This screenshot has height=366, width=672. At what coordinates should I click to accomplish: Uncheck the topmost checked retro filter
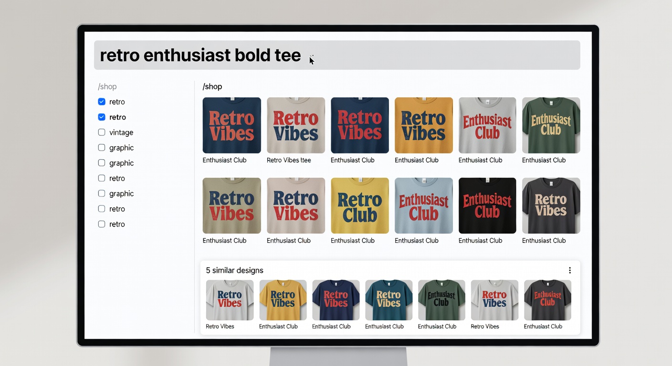click(x=102, y=102)
